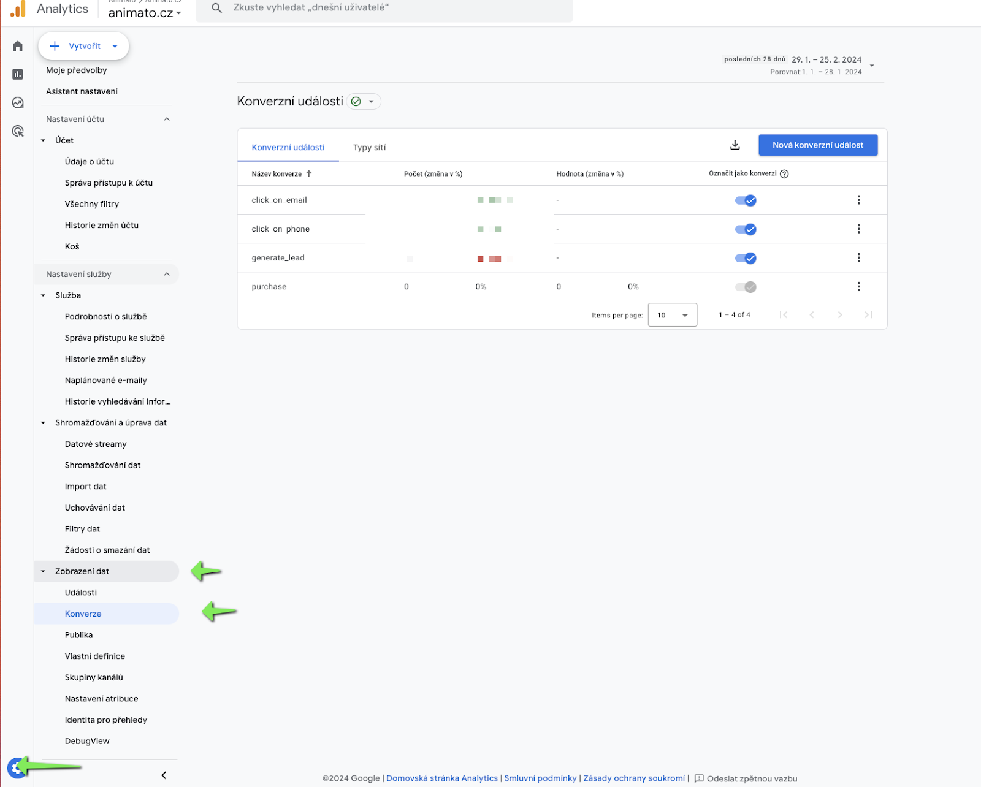Collapse the Nastavení účtu section
This screenshot has width=981, height=787.
[167, 119]
